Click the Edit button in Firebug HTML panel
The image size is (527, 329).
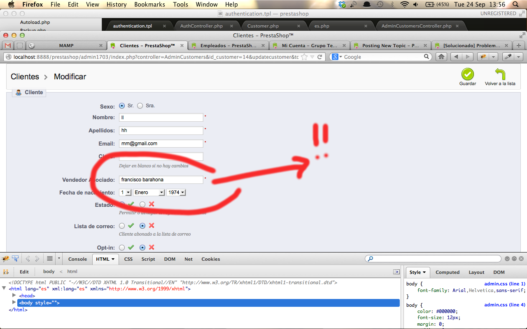click(x=24, y=271)
